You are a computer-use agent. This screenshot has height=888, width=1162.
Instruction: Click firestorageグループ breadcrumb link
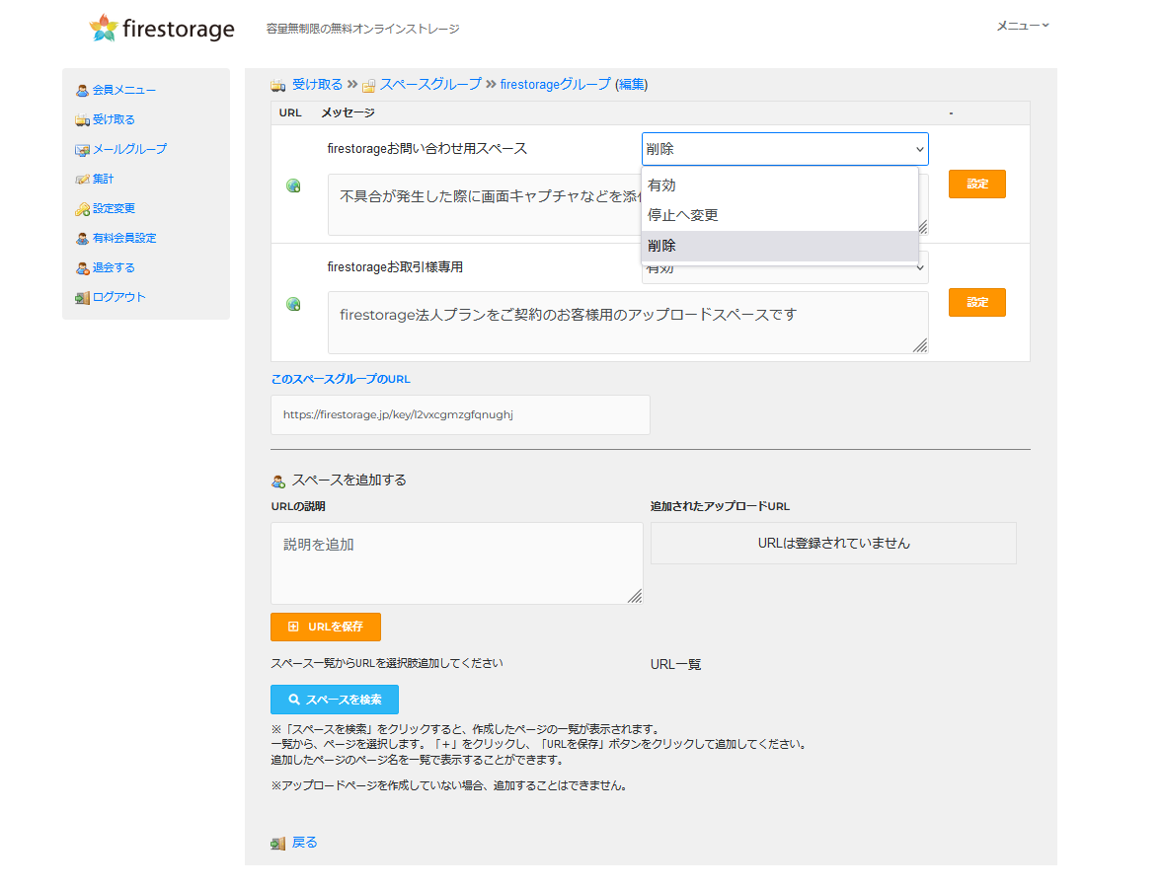pos(556,85)
